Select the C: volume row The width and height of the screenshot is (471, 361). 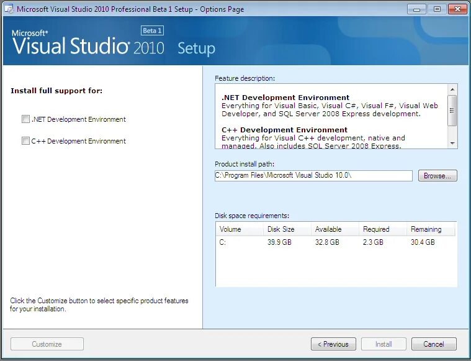pos(336,242)
